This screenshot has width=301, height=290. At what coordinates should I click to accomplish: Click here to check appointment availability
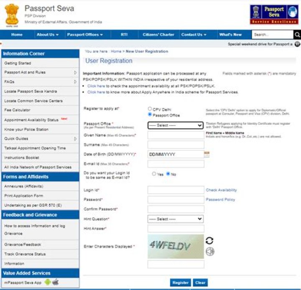(96, 86)
